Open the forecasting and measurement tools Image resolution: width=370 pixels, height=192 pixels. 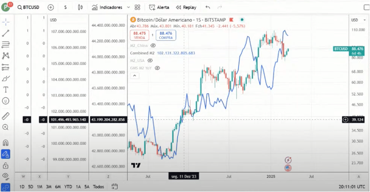click(6, 67)
